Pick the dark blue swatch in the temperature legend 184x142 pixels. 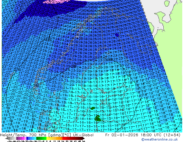click(x=27, y=139)
